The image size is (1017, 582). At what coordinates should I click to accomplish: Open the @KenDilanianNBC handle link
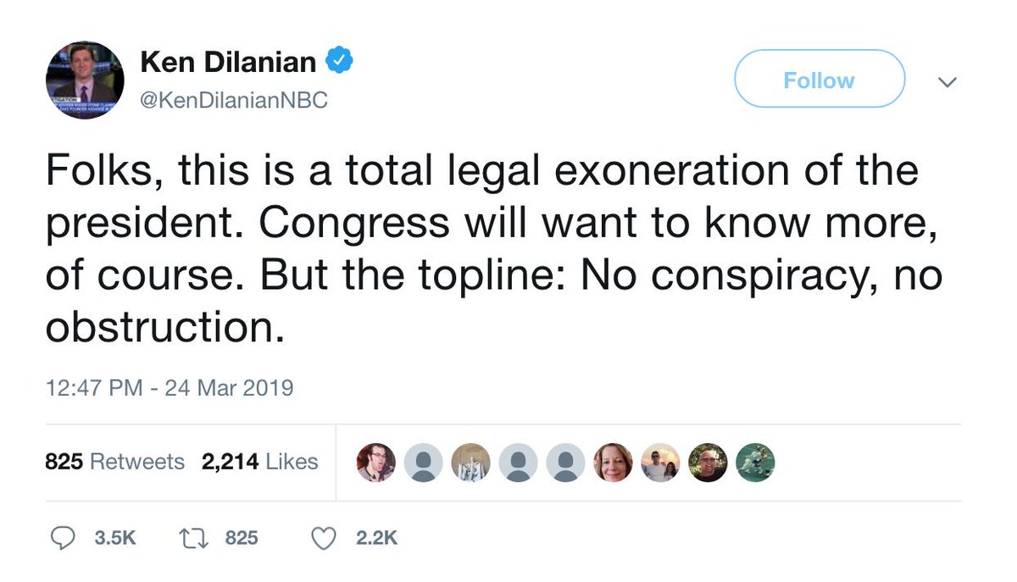click(x=232, y=101)
